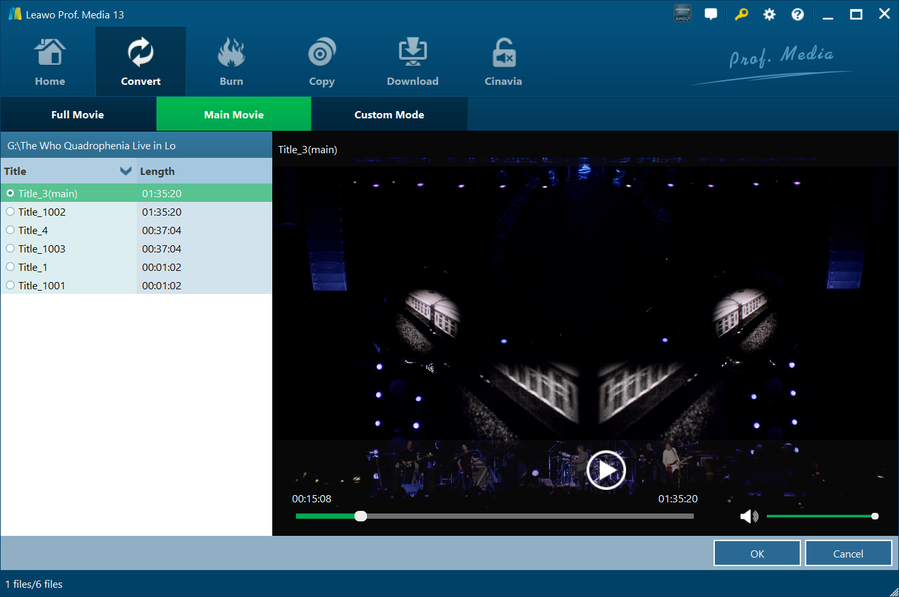Image resolution: width=899 pixels, height=597 pixels.
Task: Select the Title_1002 radio button
Action: click(x=10, y=212)
